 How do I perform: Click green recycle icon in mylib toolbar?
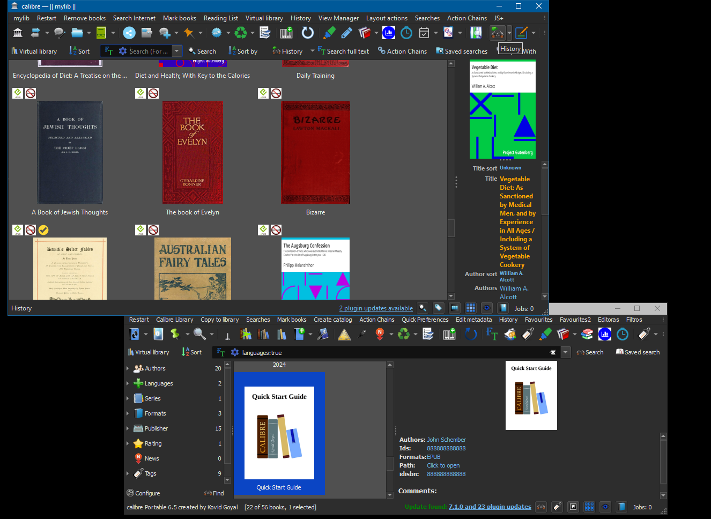241,33
